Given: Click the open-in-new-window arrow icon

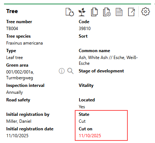Looking at the screenshot, I should [131, 12].
